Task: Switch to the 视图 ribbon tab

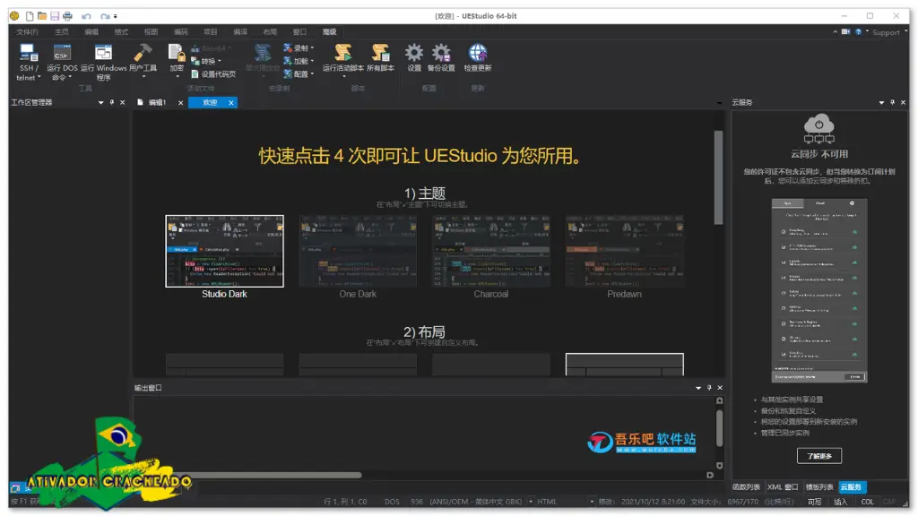Action: pyautogui.click(x=151, y=31)
